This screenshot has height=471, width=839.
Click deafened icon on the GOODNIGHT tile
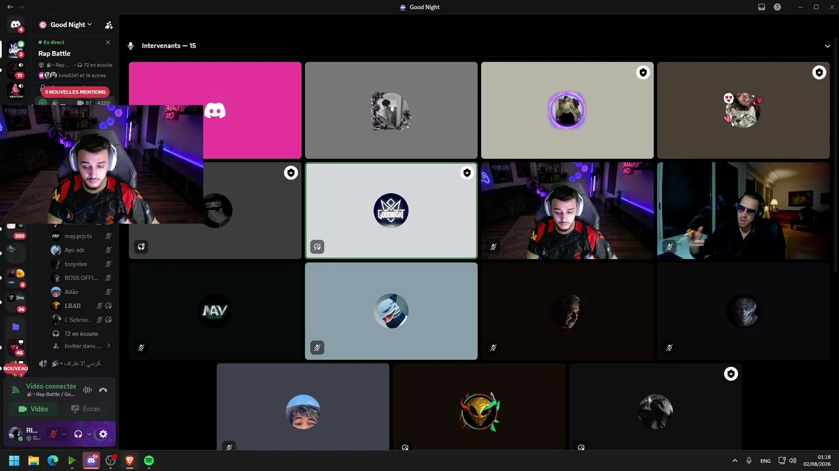(317, 247)
